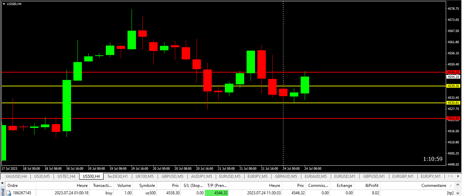Viewport: 462px width, 196px height.
Task: Open the EURUSD,M1 chart tab
Action: [x=345, y=176]
